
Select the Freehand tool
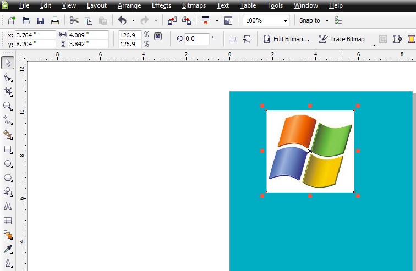click(x=8, y=120)
